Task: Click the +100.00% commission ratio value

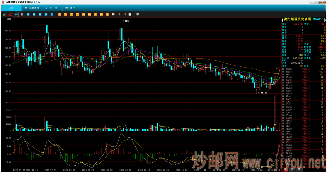Action: 299,24
